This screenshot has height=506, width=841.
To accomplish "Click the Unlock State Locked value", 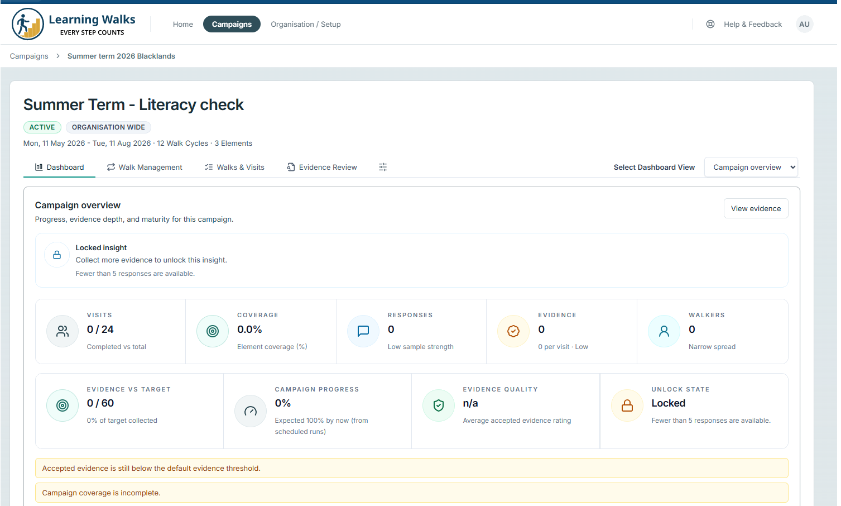I will (x=669, y=403).
